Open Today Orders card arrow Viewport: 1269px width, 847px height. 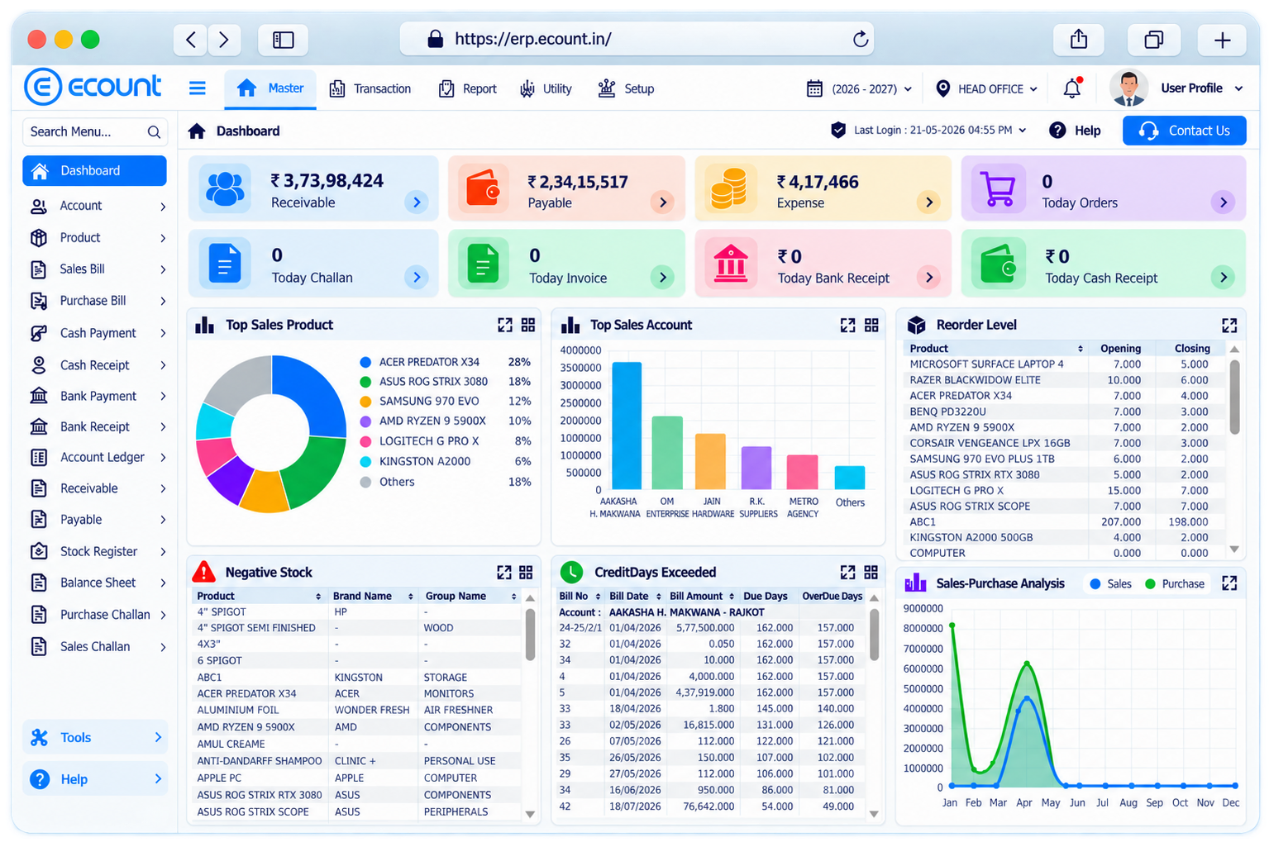pyautogui.click(x=1223, y=202)
